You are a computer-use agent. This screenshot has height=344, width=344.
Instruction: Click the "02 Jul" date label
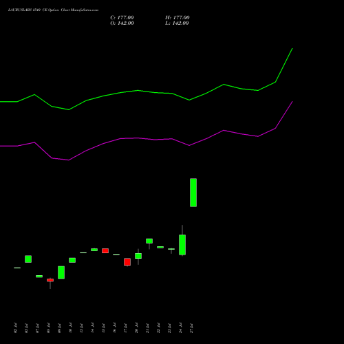[x=16, y=328]
